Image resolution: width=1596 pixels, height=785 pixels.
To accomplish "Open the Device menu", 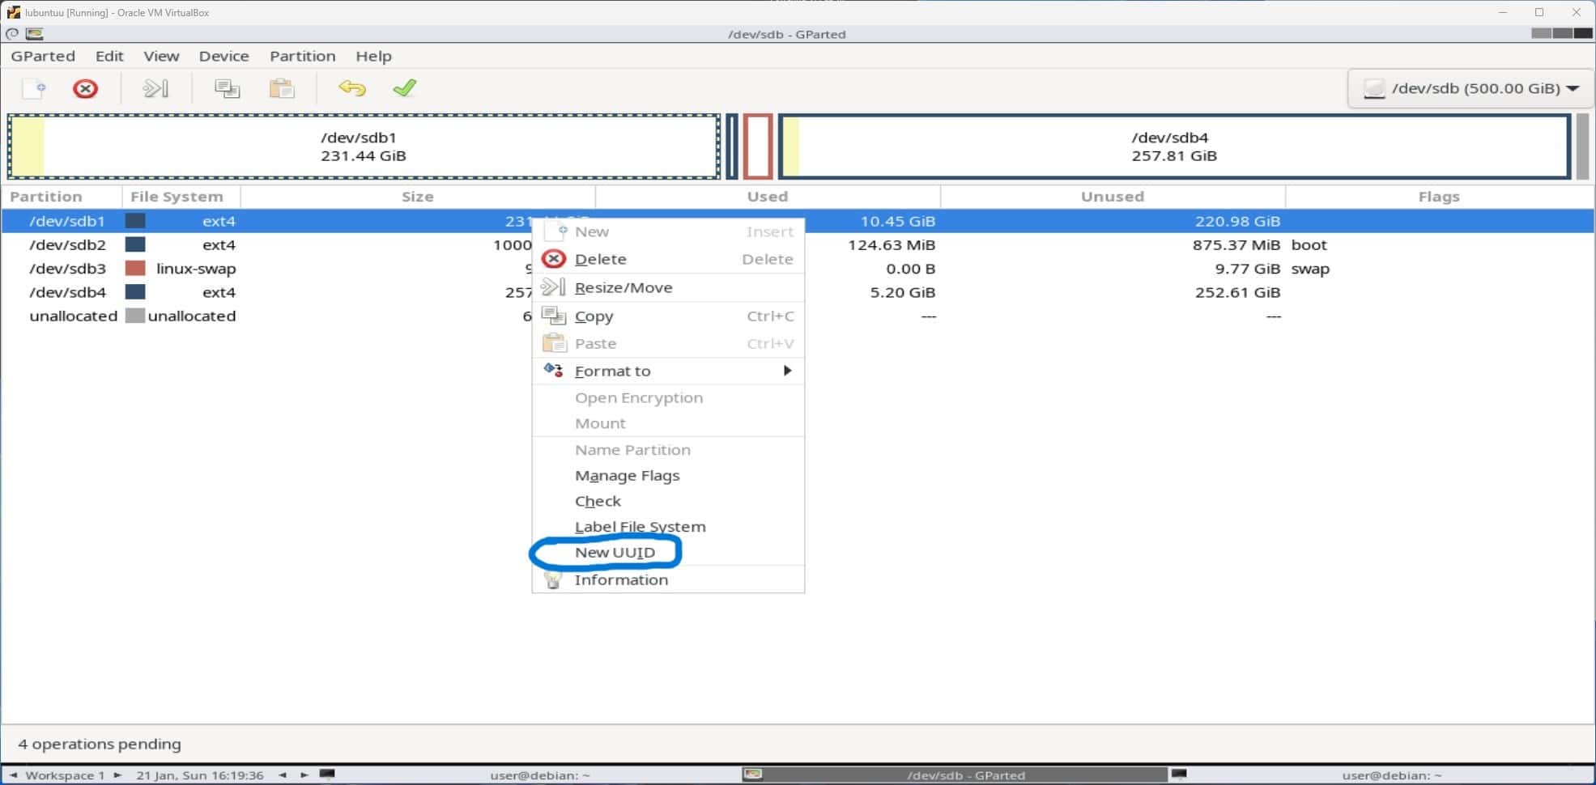I will coord(223,56).
